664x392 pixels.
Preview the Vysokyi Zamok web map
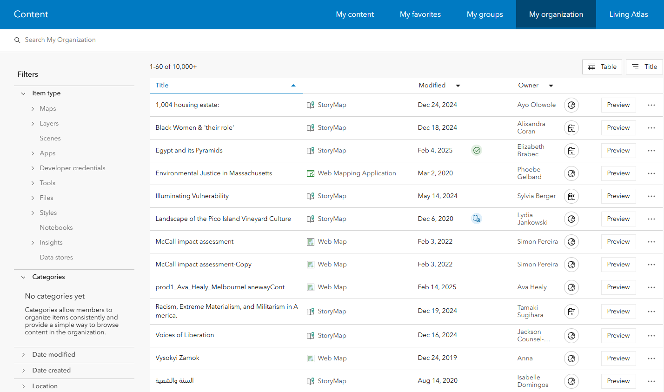coord(618,359)
